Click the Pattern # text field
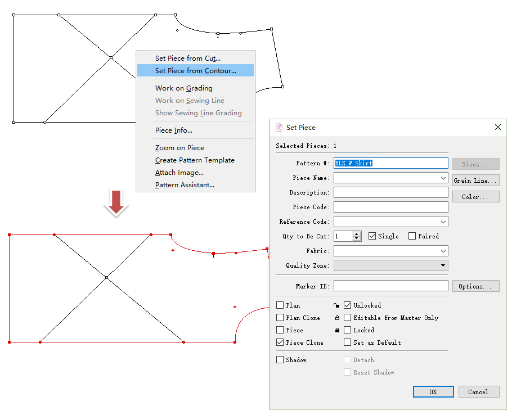The height and width of the screenshot is (415, 512). [390, 164]
